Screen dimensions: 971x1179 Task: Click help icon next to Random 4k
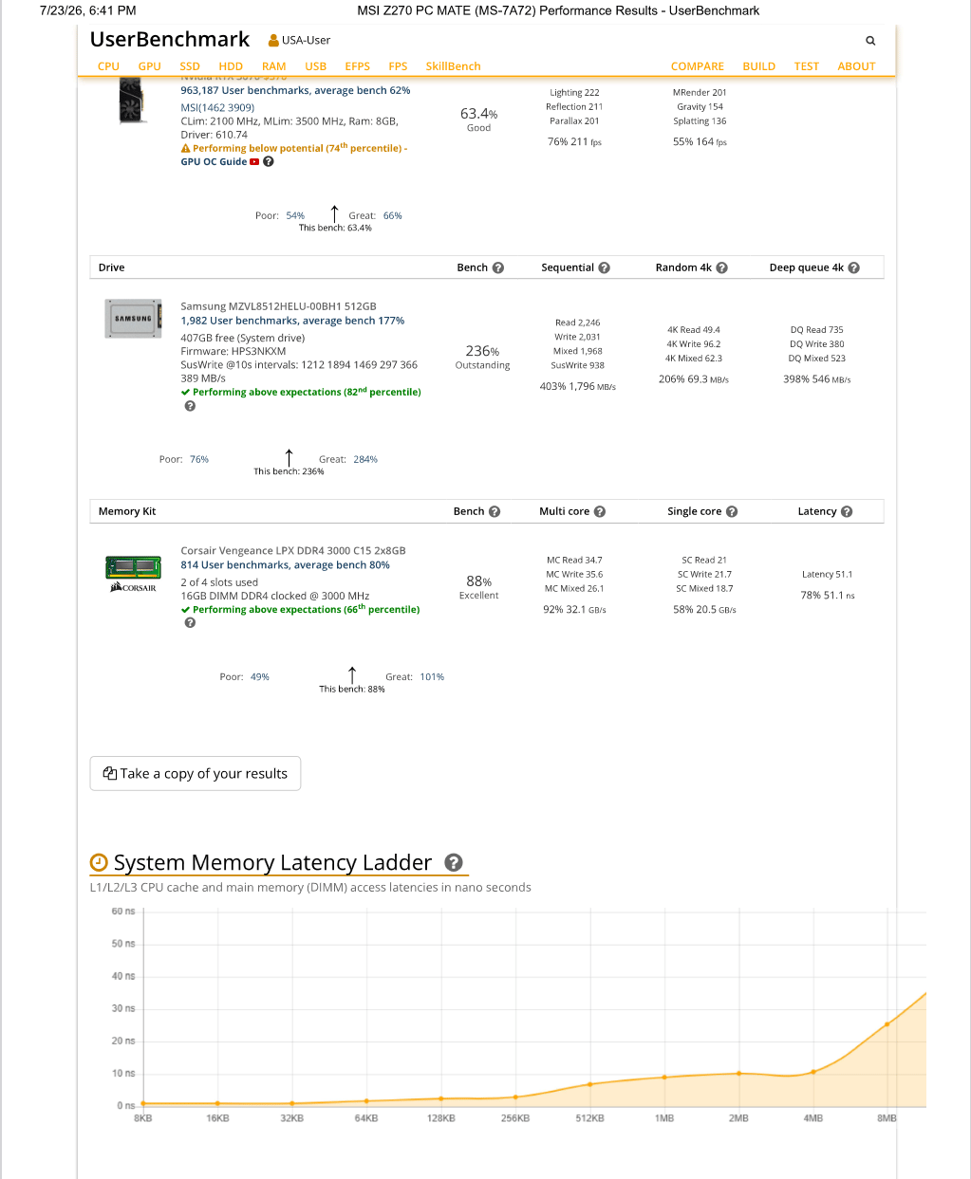point(721,267)
